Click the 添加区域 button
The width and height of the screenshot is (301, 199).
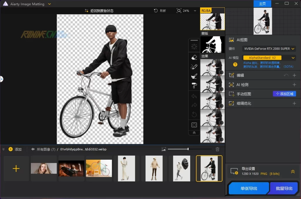point(284,94)
